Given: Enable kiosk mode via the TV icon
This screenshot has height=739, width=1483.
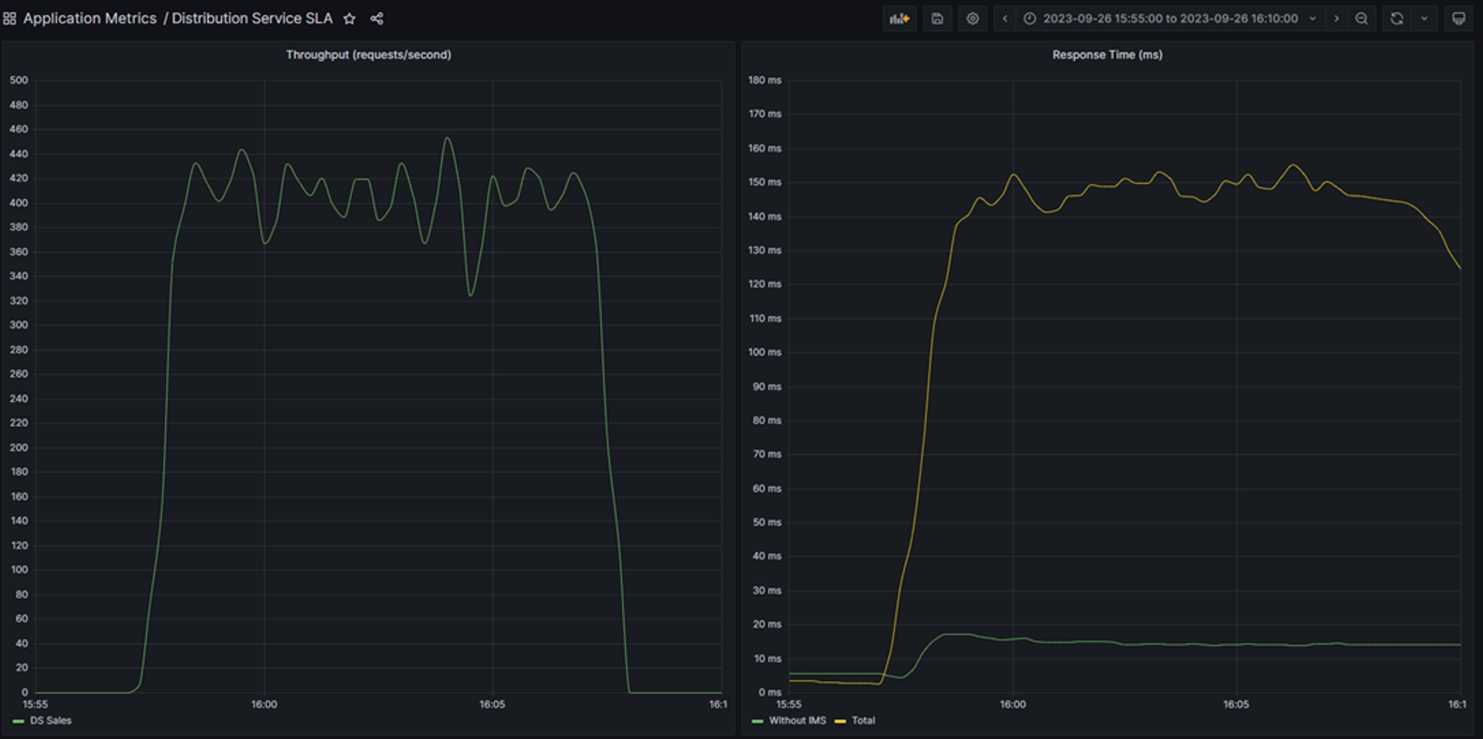Looking at the screenshot, I should pos(1459,18).
